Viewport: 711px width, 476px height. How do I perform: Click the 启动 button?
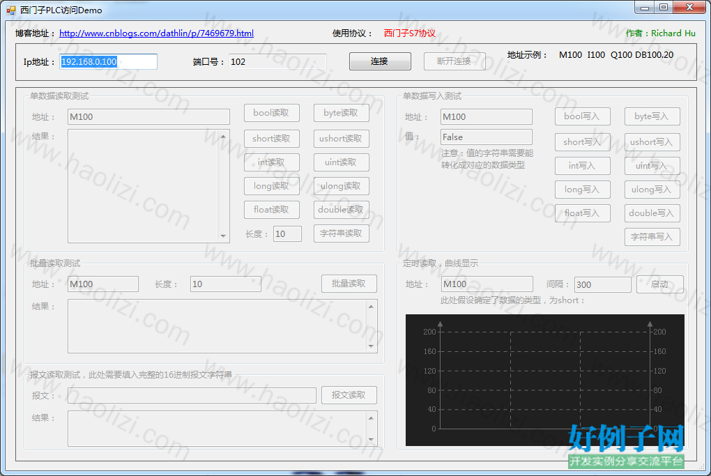point(659,284)
